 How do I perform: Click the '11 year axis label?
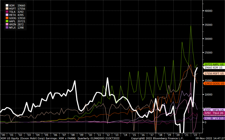click(99, 135)
